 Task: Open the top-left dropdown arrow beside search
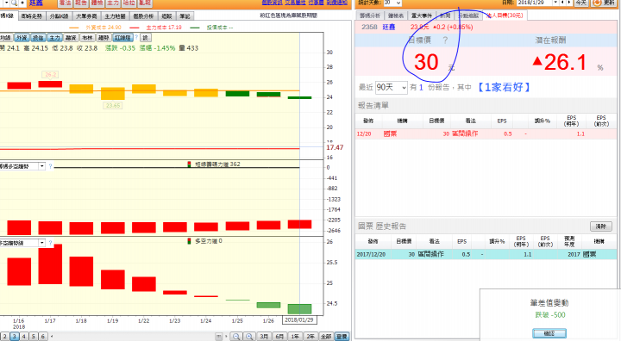click(x=6, y=3)
